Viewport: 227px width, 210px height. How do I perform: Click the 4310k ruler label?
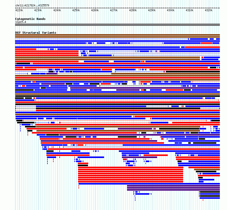click(x=190, y=10)
